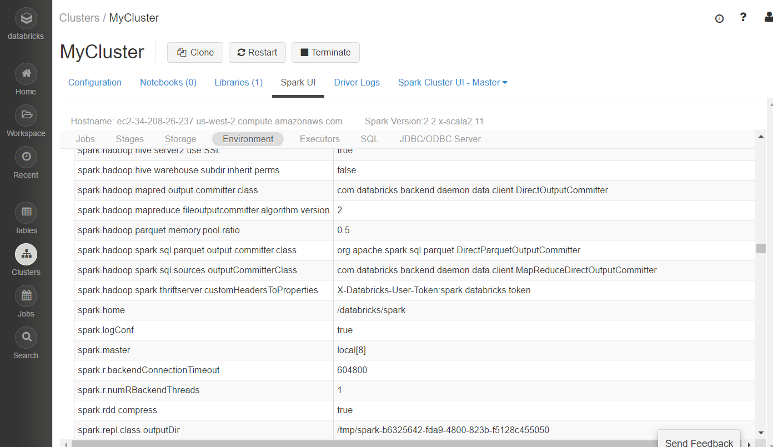Go to Home in sidebar
773x447 pixels.
[x=26, y=74]
